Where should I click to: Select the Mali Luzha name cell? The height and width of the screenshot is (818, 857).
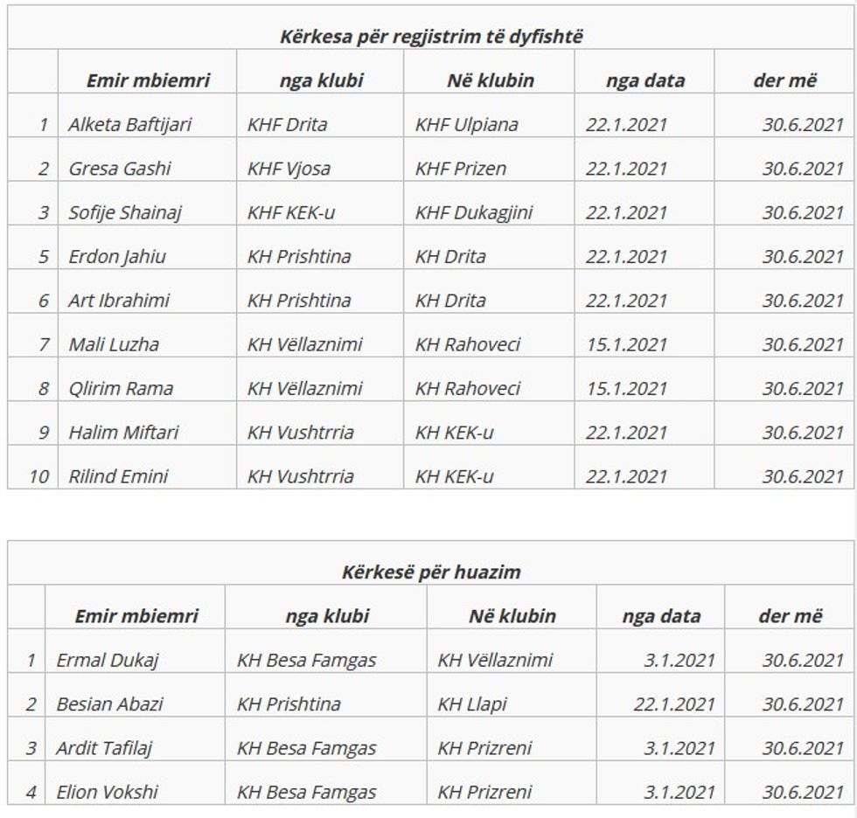(114, 344)
